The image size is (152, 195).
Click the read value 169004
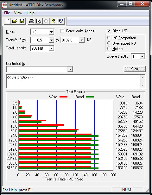tap(137, 135)
